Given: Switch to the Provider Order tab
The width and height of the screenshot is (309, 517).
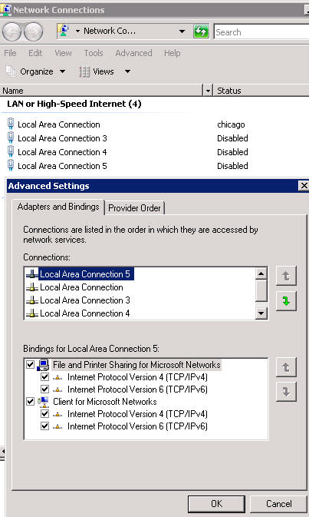Looking at the screenshot, I should click(134, 208).
